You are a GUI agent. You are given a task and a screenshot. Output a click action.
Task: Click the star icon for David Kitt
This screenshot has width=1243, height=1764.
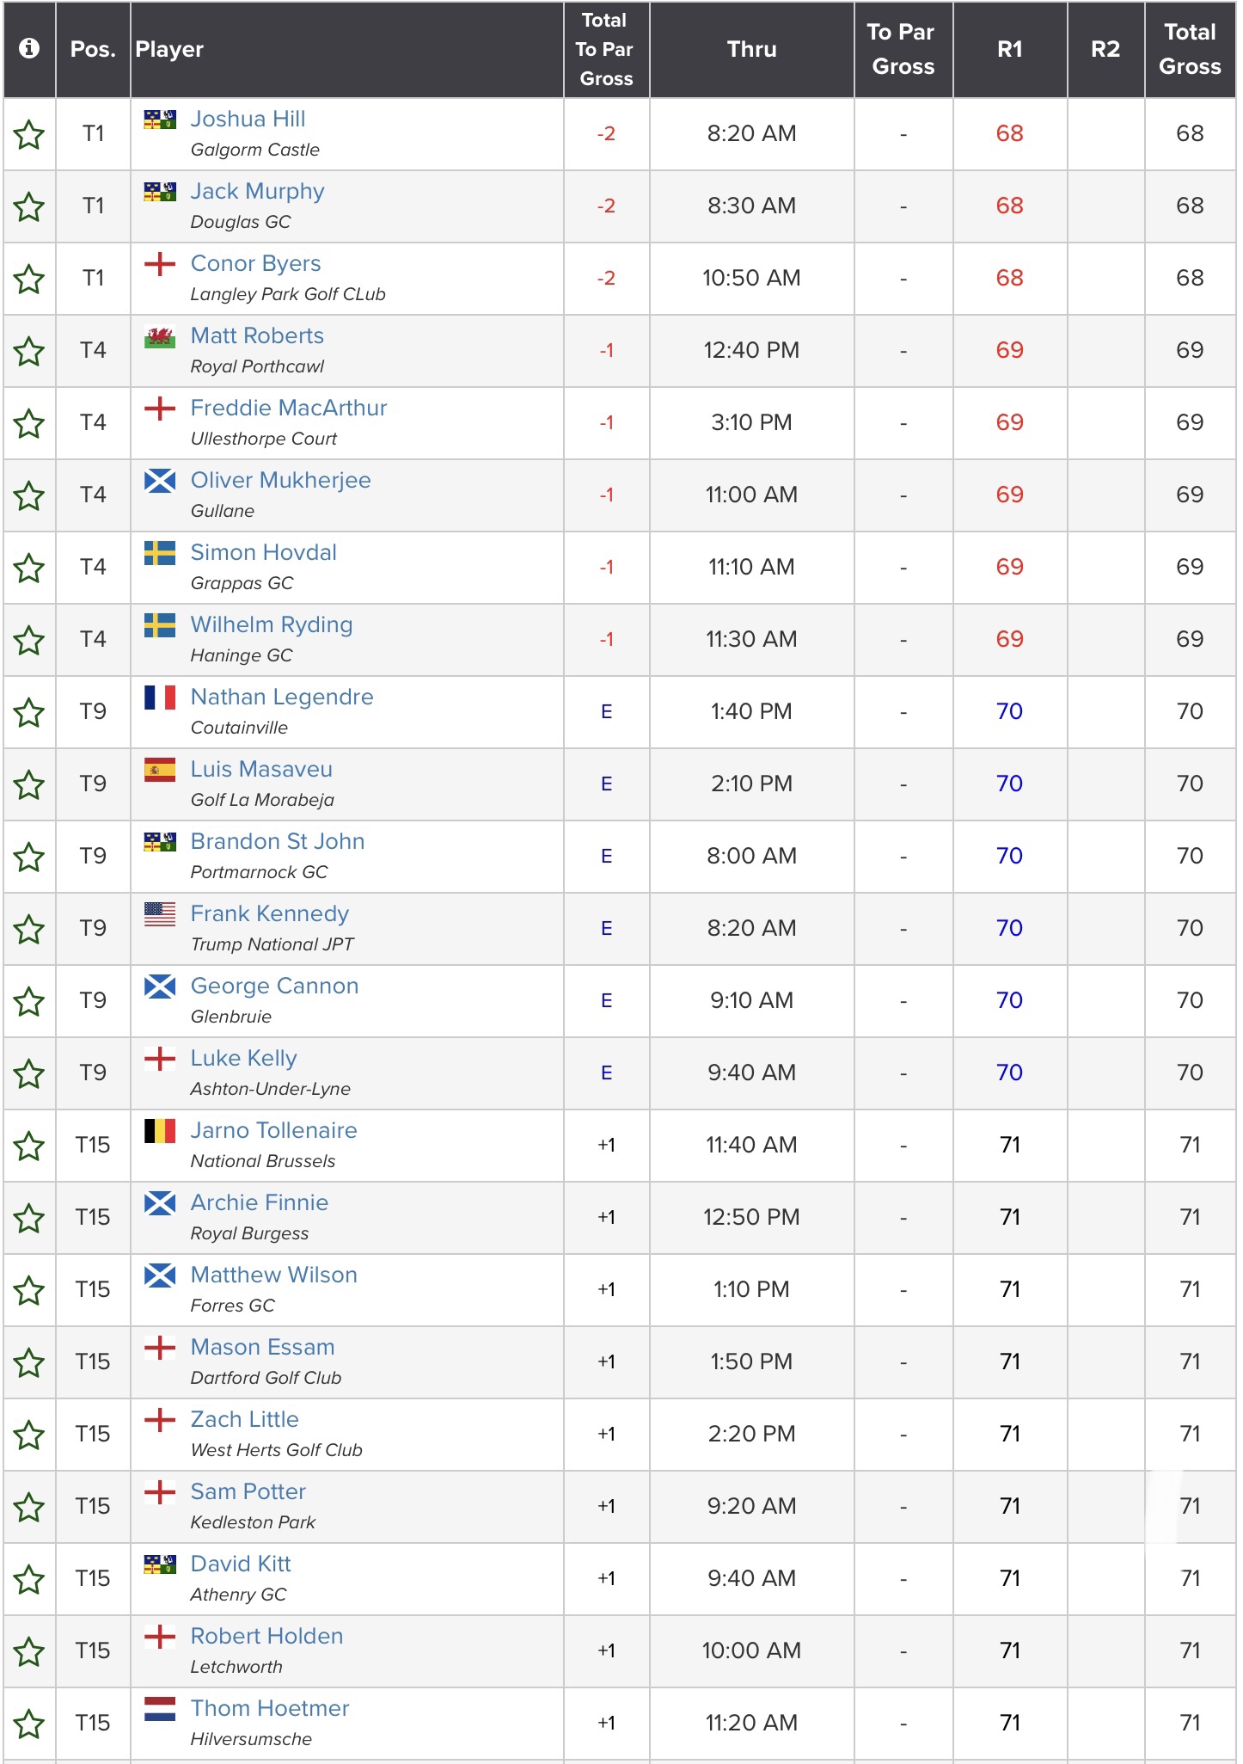pyautogui.click(x=29, y=1580)
